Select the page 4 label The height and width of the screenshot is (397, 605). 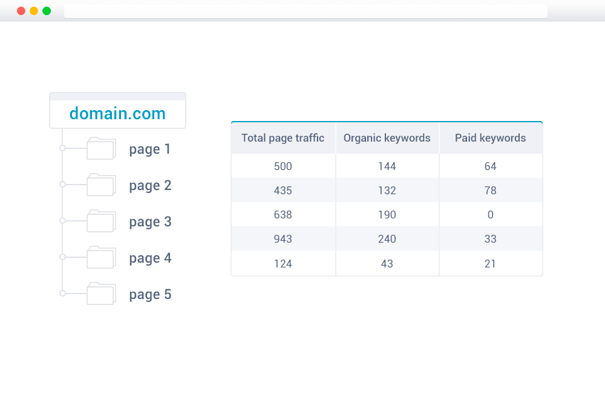150,258
